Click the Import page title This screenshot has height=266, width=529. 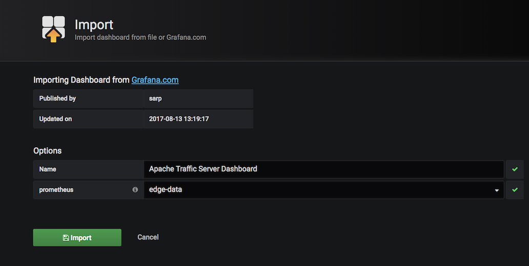point(94,25)
